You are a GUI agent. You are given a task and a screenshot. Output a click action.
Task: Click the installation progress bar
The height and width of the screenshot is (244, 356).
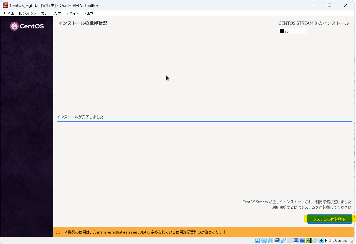pos(205,121)
